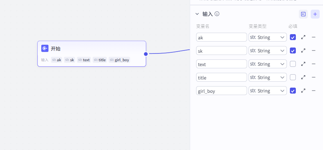Add a new input variable with plus icon
This screenshot has width=323, height=150.
pyautogui.click(x=315, y=14)
